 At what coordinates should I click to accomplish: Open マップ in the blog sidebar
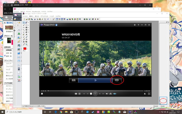click(8, 69)
